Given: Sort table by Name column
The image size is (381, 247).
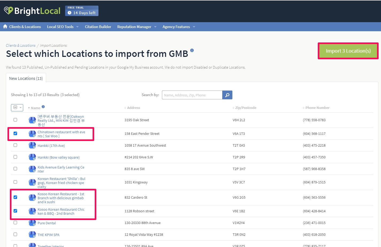Looking at the screenshot, I should [34, 108].
